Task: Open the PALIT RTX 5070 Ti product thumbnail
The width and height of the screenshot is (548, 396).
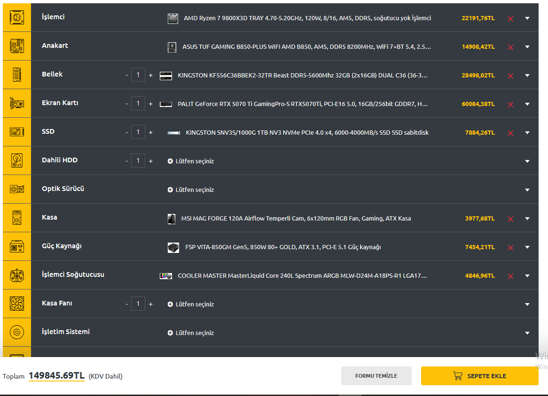Action: point(166,104)
